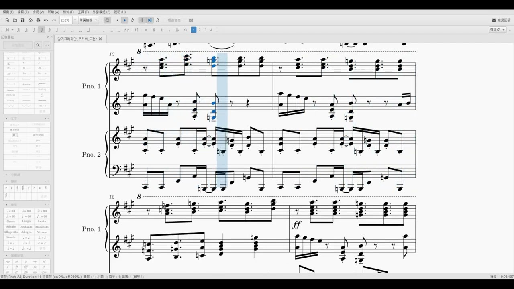
Task: Open the workspace dropdown at top right
Action: (x=497, y=30)
